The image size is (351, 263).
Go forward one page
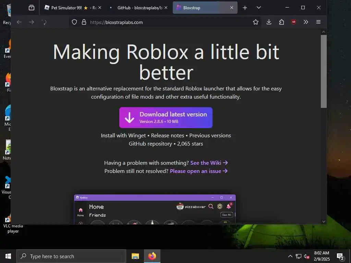point(32,22)
